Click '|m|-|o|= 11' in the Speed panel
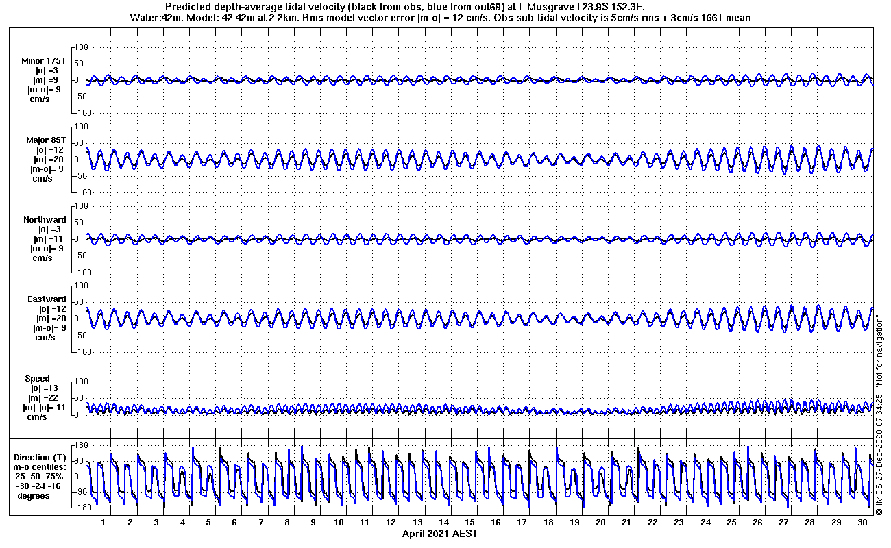This screenshot has height=548, width=891. (43, 408)
